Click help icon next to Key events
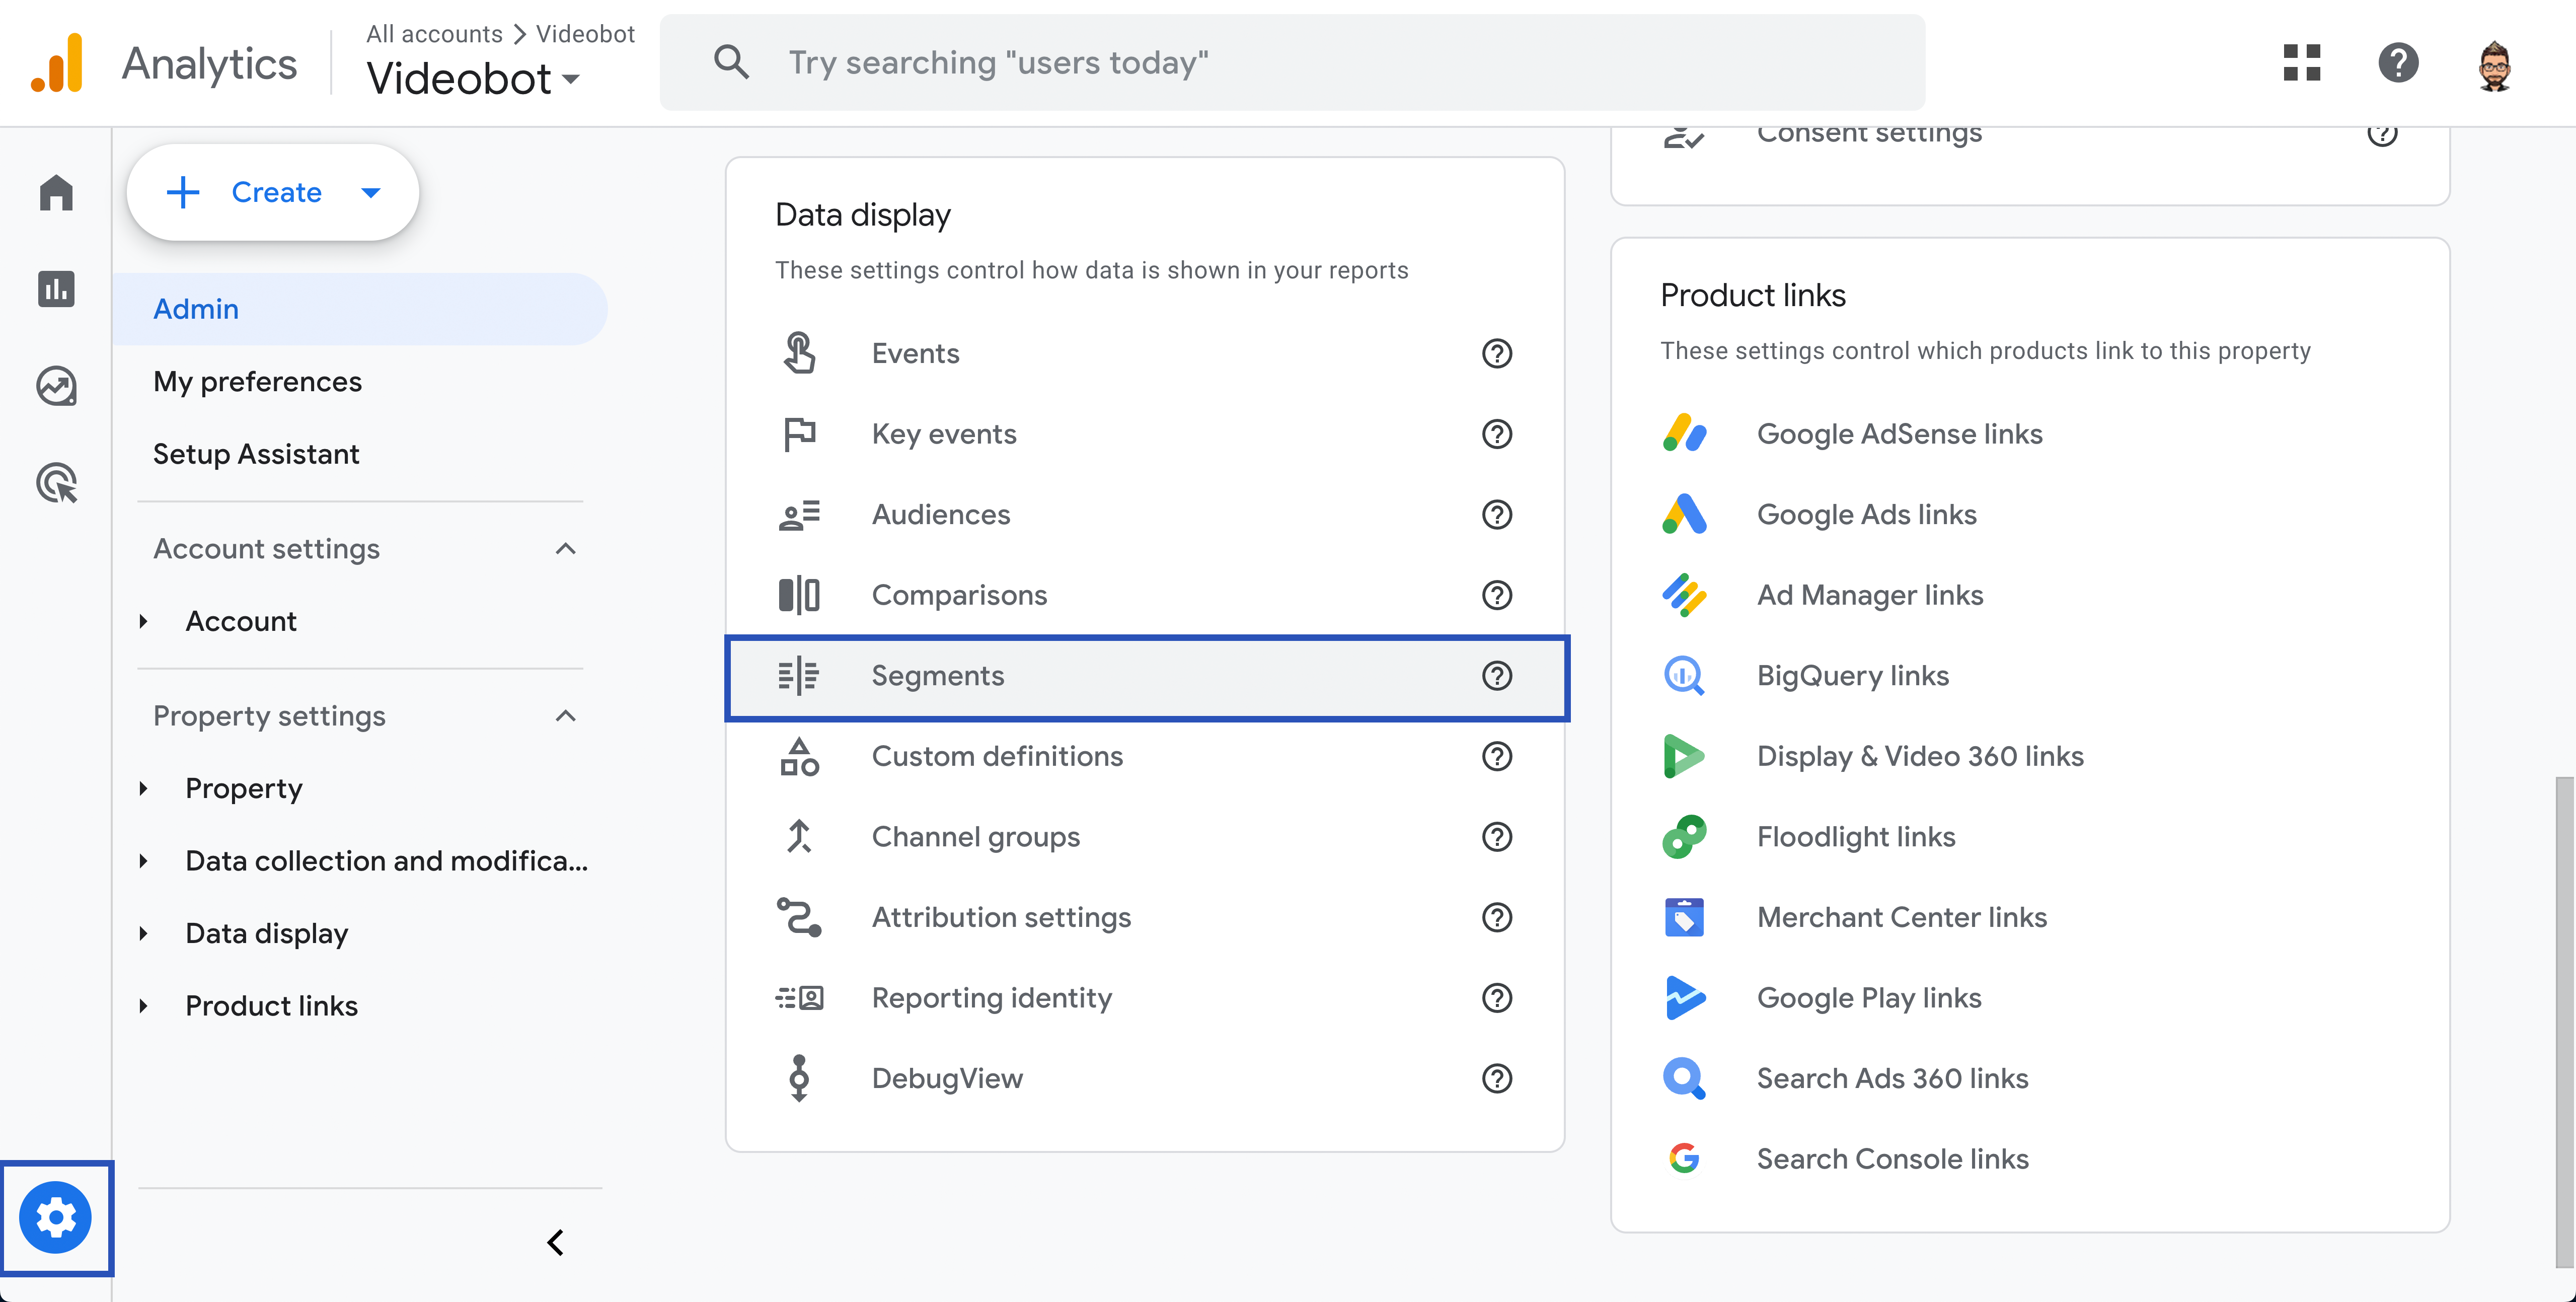 tap(1496, 434)
